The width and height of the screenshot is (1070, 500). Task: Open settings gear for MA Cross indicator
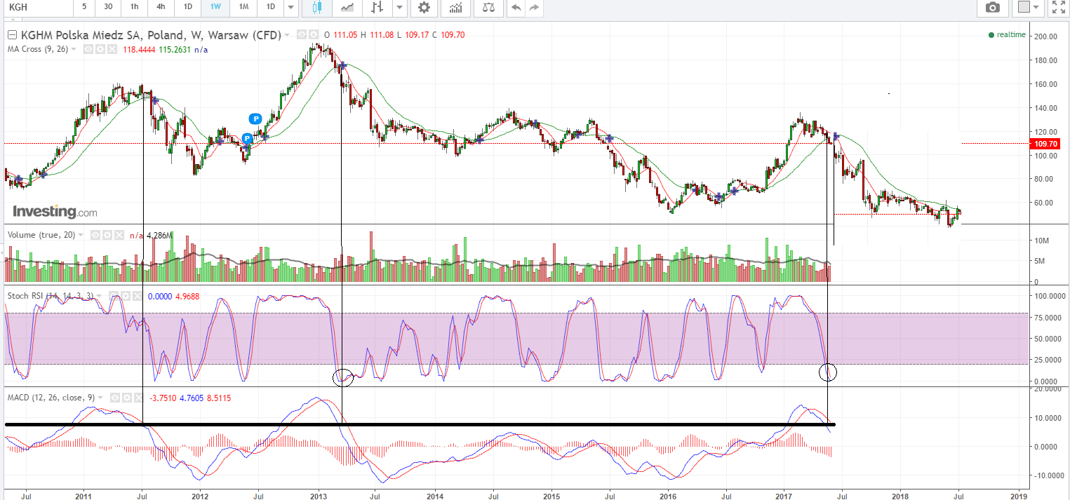coord(100,50)
